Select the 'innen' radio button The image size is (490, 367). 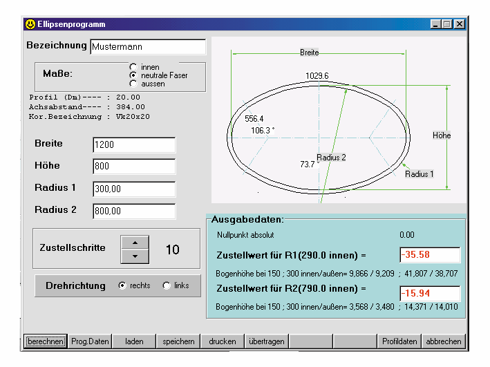click(133, 67)
